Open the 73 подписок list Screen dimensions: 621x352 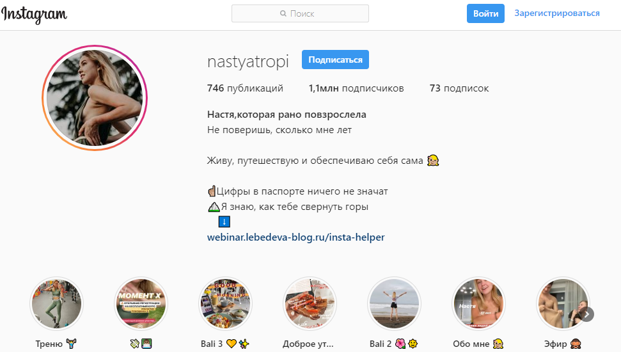[x=459, y=88]
